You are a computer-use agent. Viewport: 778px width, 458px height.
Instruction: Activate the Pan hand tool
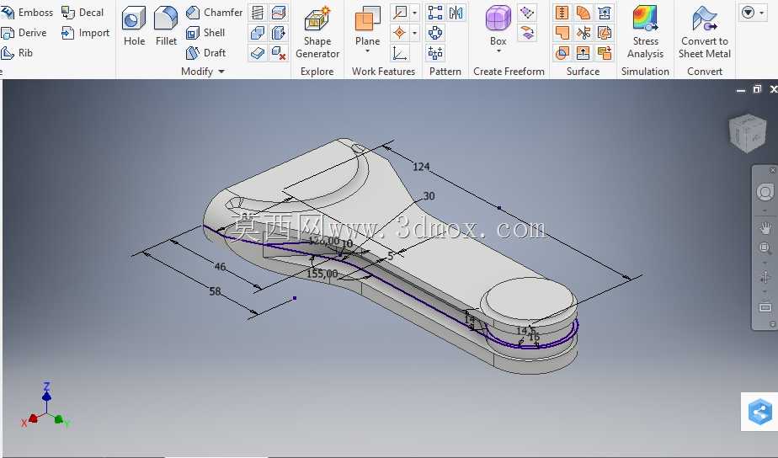tap(765, 228)
